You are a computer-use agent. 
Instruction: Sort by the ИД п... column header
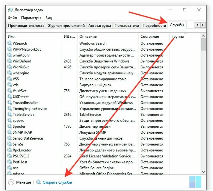coord(70,36)
